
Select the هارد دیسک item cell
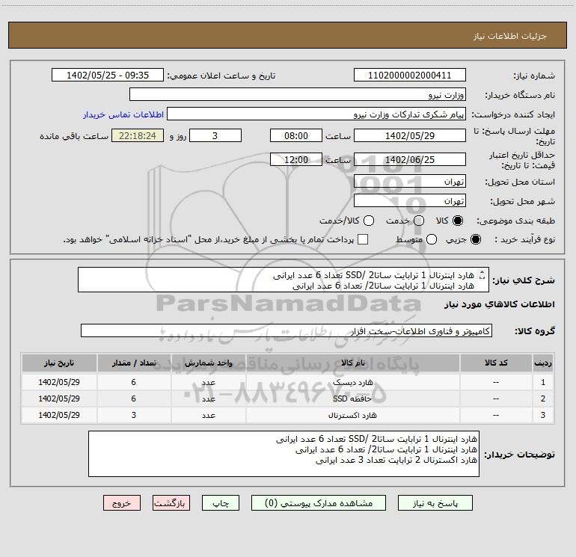coord(352,382)
